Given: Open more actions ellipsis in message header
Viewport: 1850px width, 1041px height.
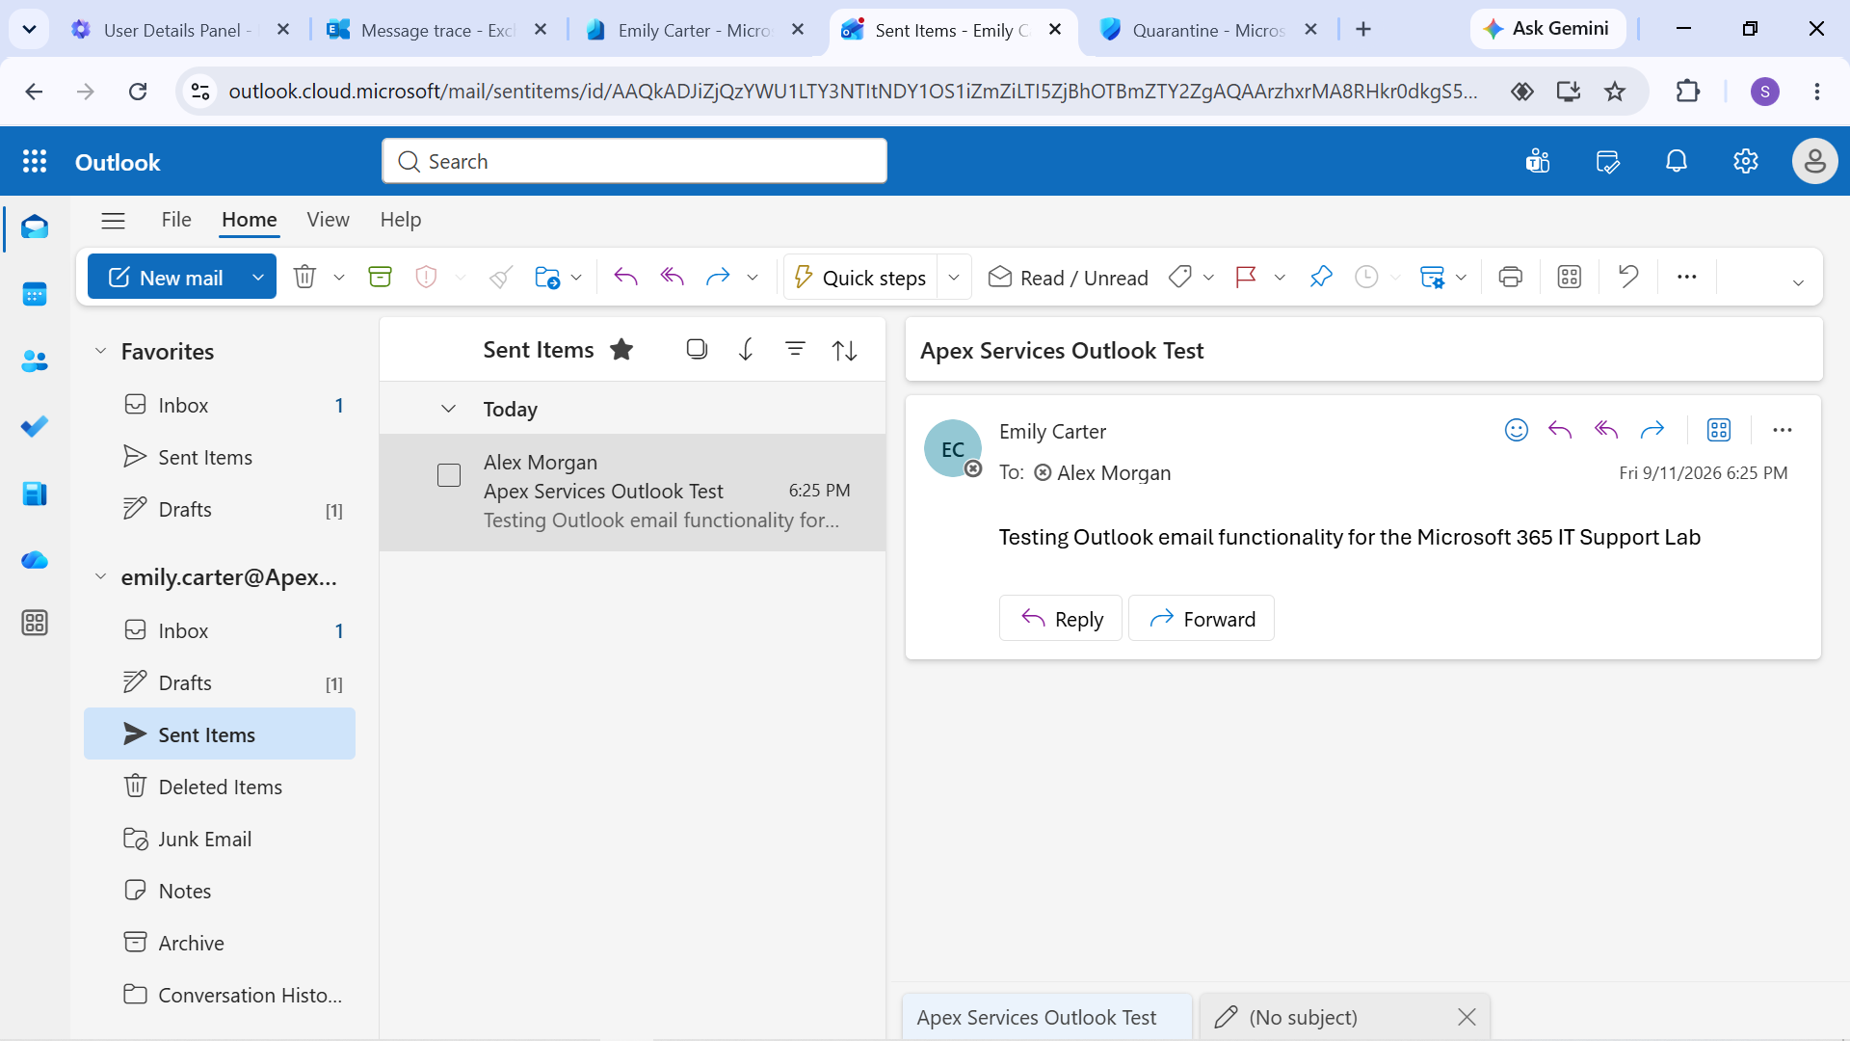Looking at the screenshot, I should (1783, 430).
